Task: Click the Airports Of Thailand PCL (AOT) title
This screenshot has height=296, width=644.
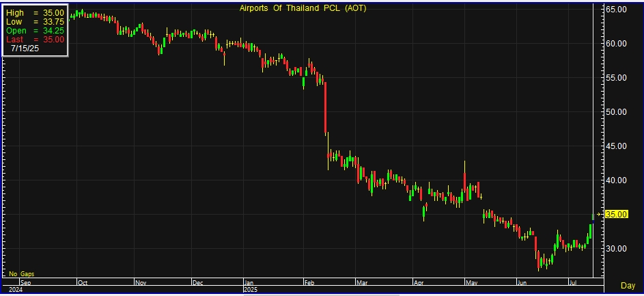Action: point(303,8)
